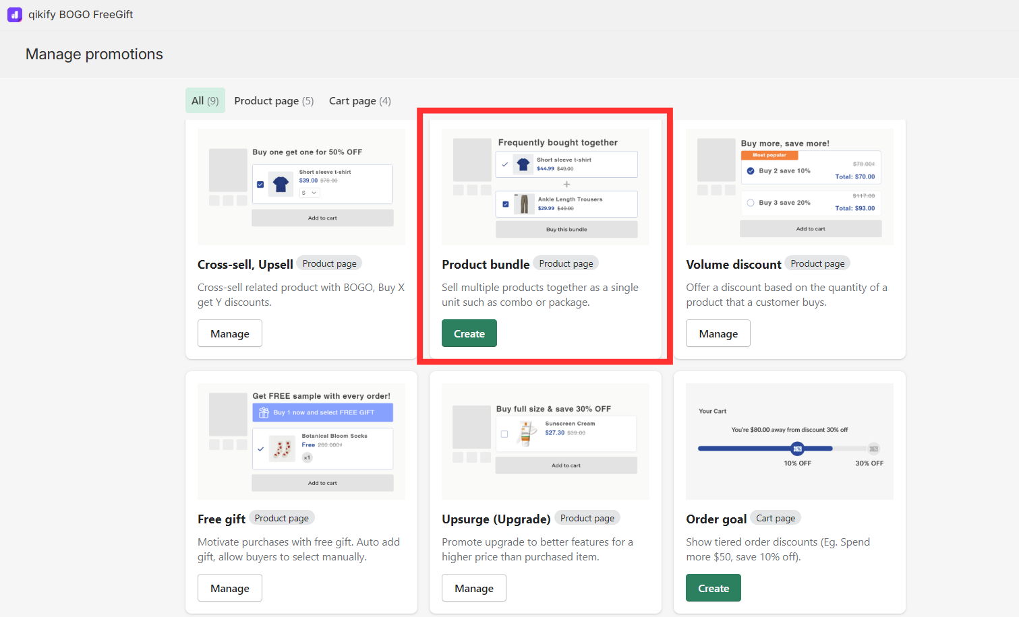The image size is (1019, 617).
Task: Select the Buy 2 save 10% radio option
Action: click(x=751, y=171)
